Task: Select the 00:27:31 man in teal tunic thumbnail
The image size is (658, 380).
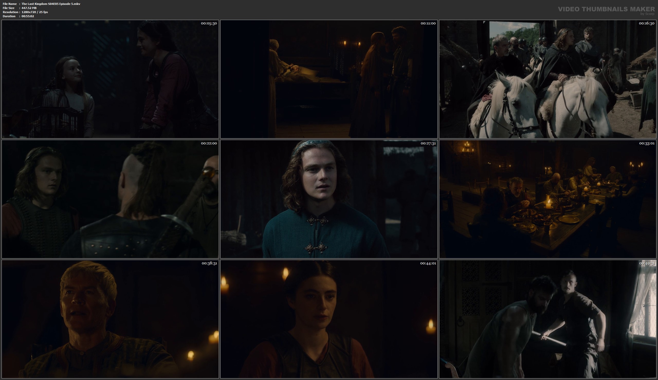Action: click(x=329, y=199)
